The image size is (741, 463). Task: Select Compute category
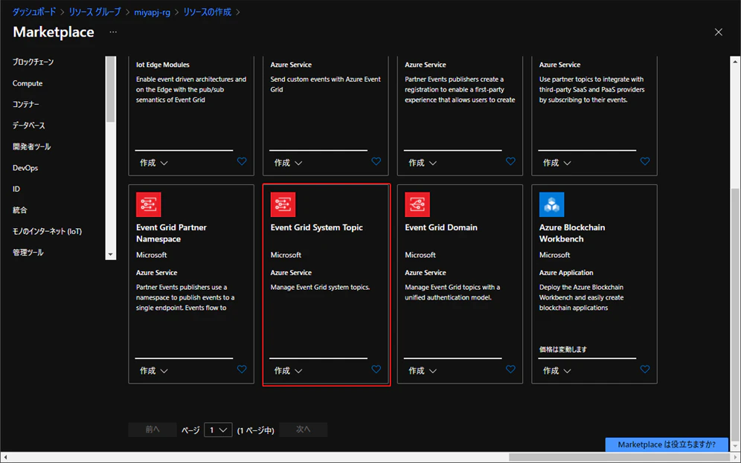28,83
